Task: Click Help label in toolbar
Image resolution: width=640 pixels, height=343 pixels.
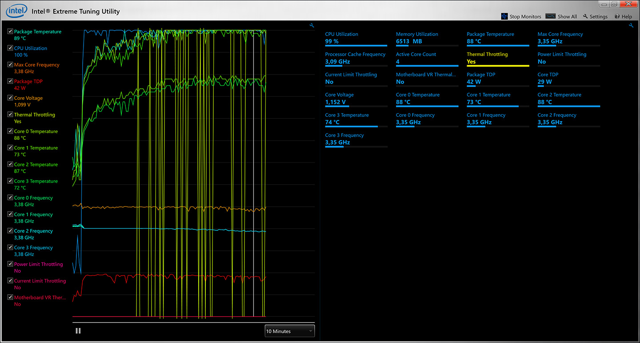Action: [x=627, y=16]
